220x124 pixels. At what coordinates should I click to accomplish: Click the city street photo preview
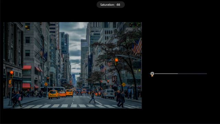[x=73, y=65]
